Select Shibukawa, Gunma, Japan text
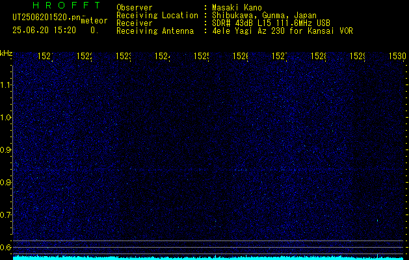The image size is (409, 260). tap(264, 16)
